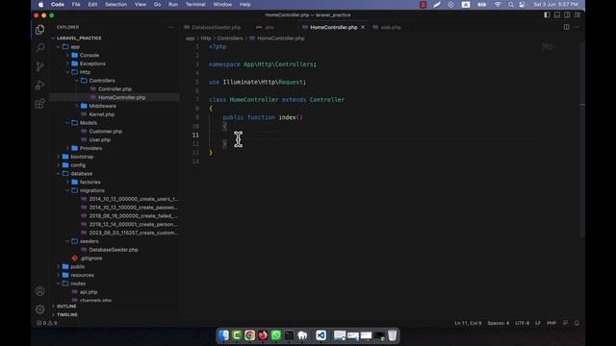This screenshot has width=616, height=346.
Task: Open the Explorer view in activity bar
Action: (x=39, y=30)
